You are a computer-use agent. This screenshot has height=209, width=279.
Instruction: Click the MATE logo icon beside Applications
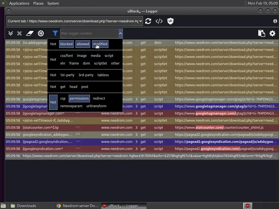(x=4, y=3)
